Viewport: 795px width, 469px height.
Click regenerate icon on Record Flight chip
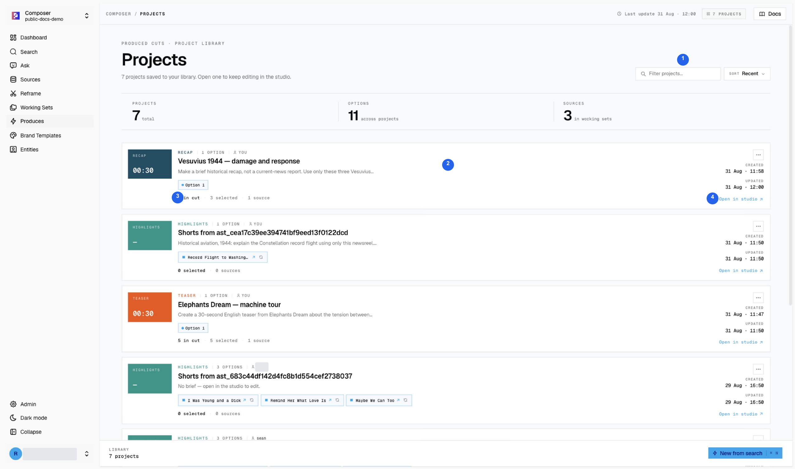[261, 257]
